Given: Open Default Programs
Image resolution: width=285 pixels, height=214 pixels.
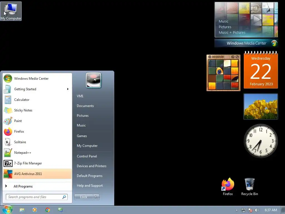Looking at the screenshot, I should (x=94, y=176).
